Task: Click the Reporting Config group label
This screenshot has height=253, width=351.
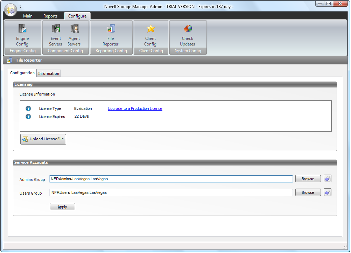Action: click(111, 51)
